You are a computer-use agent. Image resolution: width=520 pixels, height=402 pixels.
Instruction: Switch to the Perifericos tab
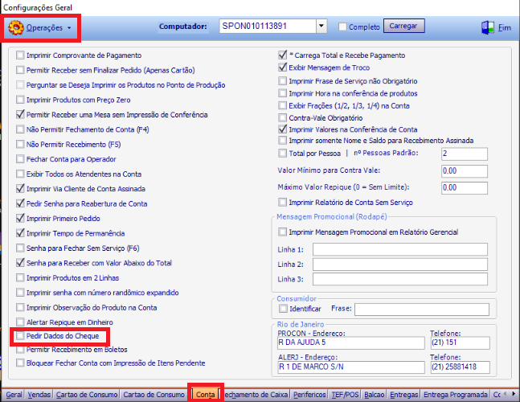(309, 395)
